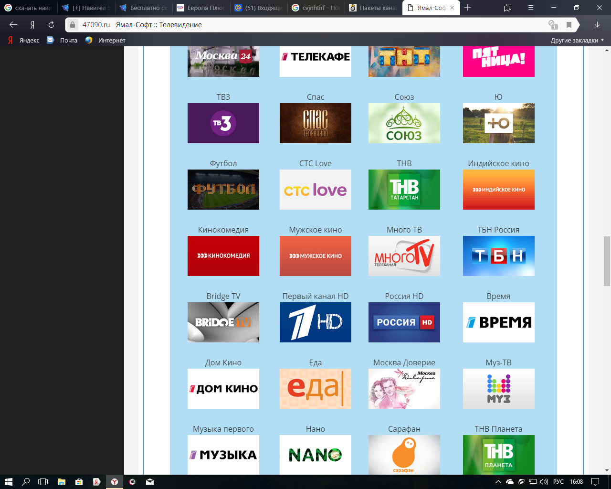Click the Телекафе channel logo
611x489 pixels.
click(x=316, y=61)
